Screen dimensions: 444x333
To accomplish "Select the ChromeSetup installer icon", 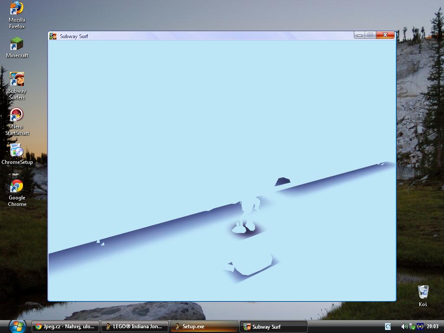I will [17, 154].
